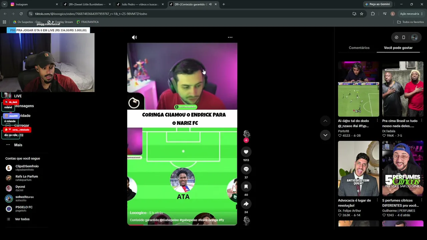
Task: View site information icon in address bar
Action: (x=31, y=14)
